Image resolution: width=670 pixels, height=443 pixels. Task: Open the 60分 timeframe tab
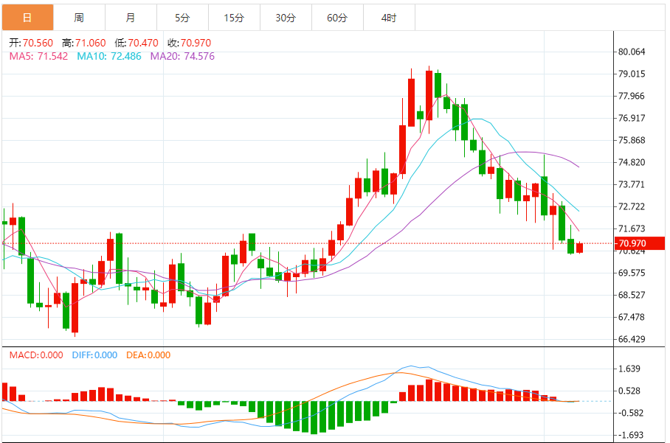coord(337,18)
